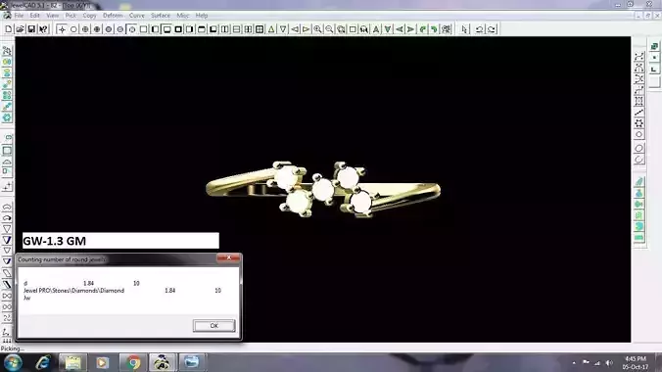Click the Zoom In magnifier icon
Screen dimensions: 662x372
(x=317, y=29)
